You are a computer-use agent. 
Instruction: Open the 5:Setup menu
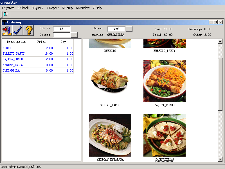pyautogui.click(x=67, y=8)
